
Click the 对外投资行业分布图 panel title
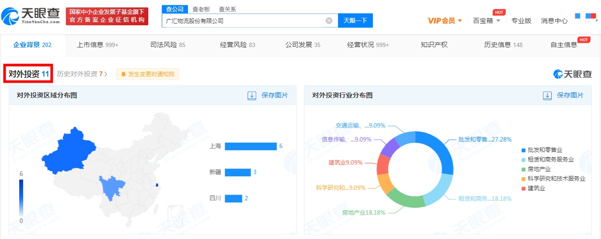[x=342, y=95]
